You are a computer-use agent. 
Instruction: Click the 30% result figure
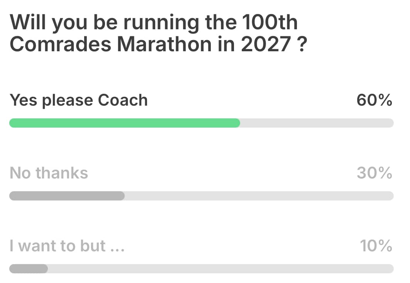374,173
